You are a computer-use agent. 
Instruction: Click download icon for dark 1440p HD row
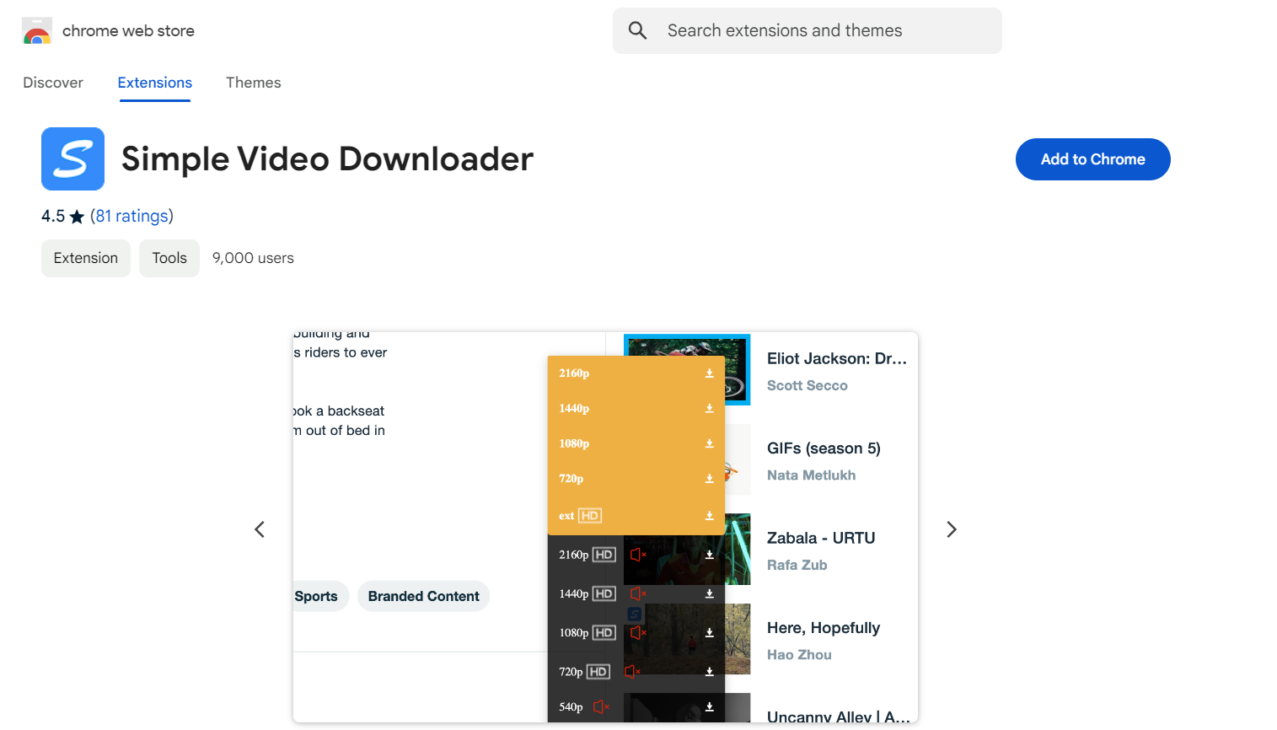[710, 594]
